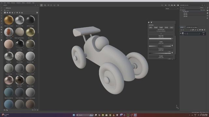The width and height of the screenshot is (209, 117).
Task: Open the Edit menu
Action: (5, 3)
